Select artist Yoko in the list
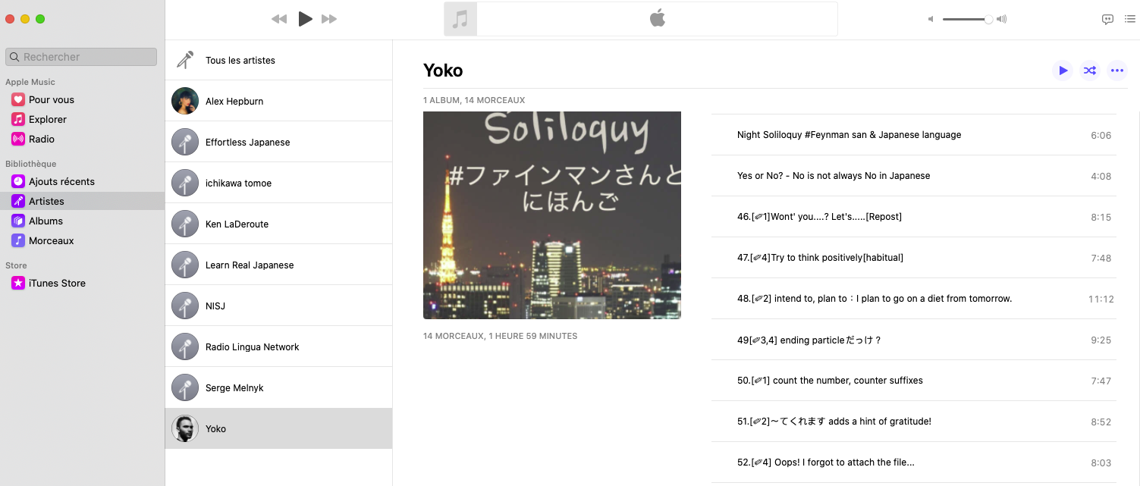The width and height of the screenshot is (1140, 486). [278, 428]
